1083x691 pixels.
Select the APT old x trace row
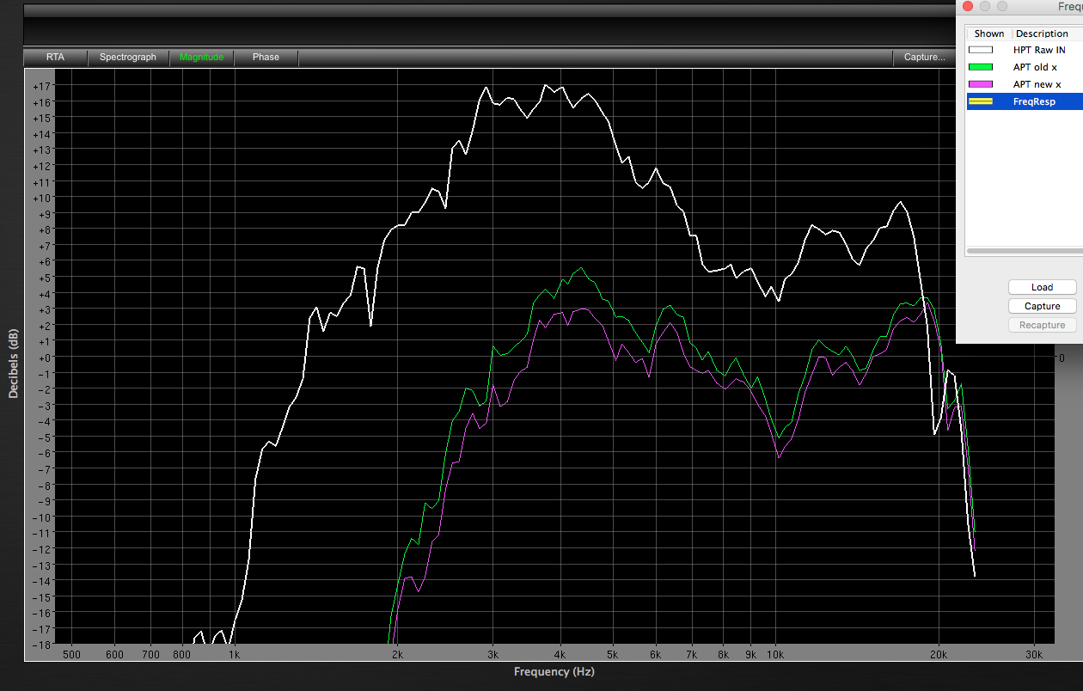click(x=1024, y=67)
